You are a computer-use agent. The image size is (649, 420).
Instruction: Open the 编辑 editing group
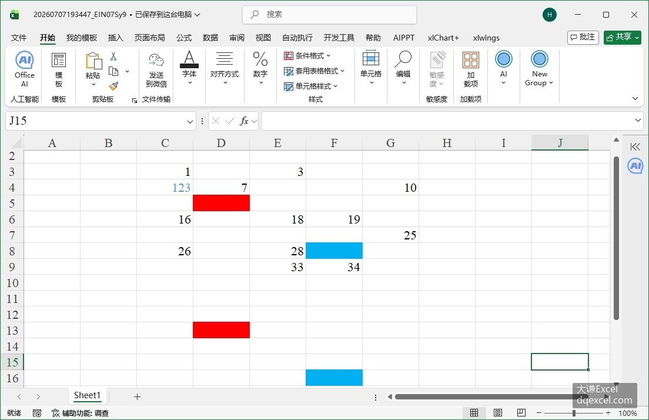403,68
